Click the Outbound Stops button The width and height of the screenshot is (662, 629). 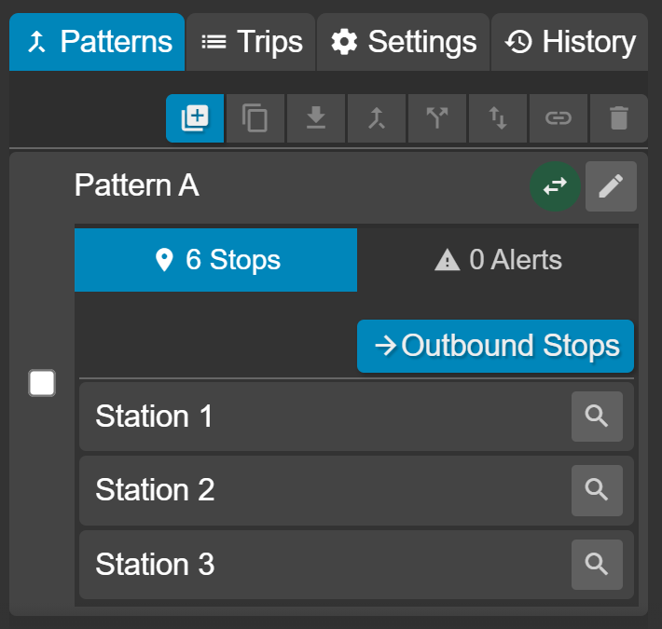pyautogui.click(x=495, y=346)
